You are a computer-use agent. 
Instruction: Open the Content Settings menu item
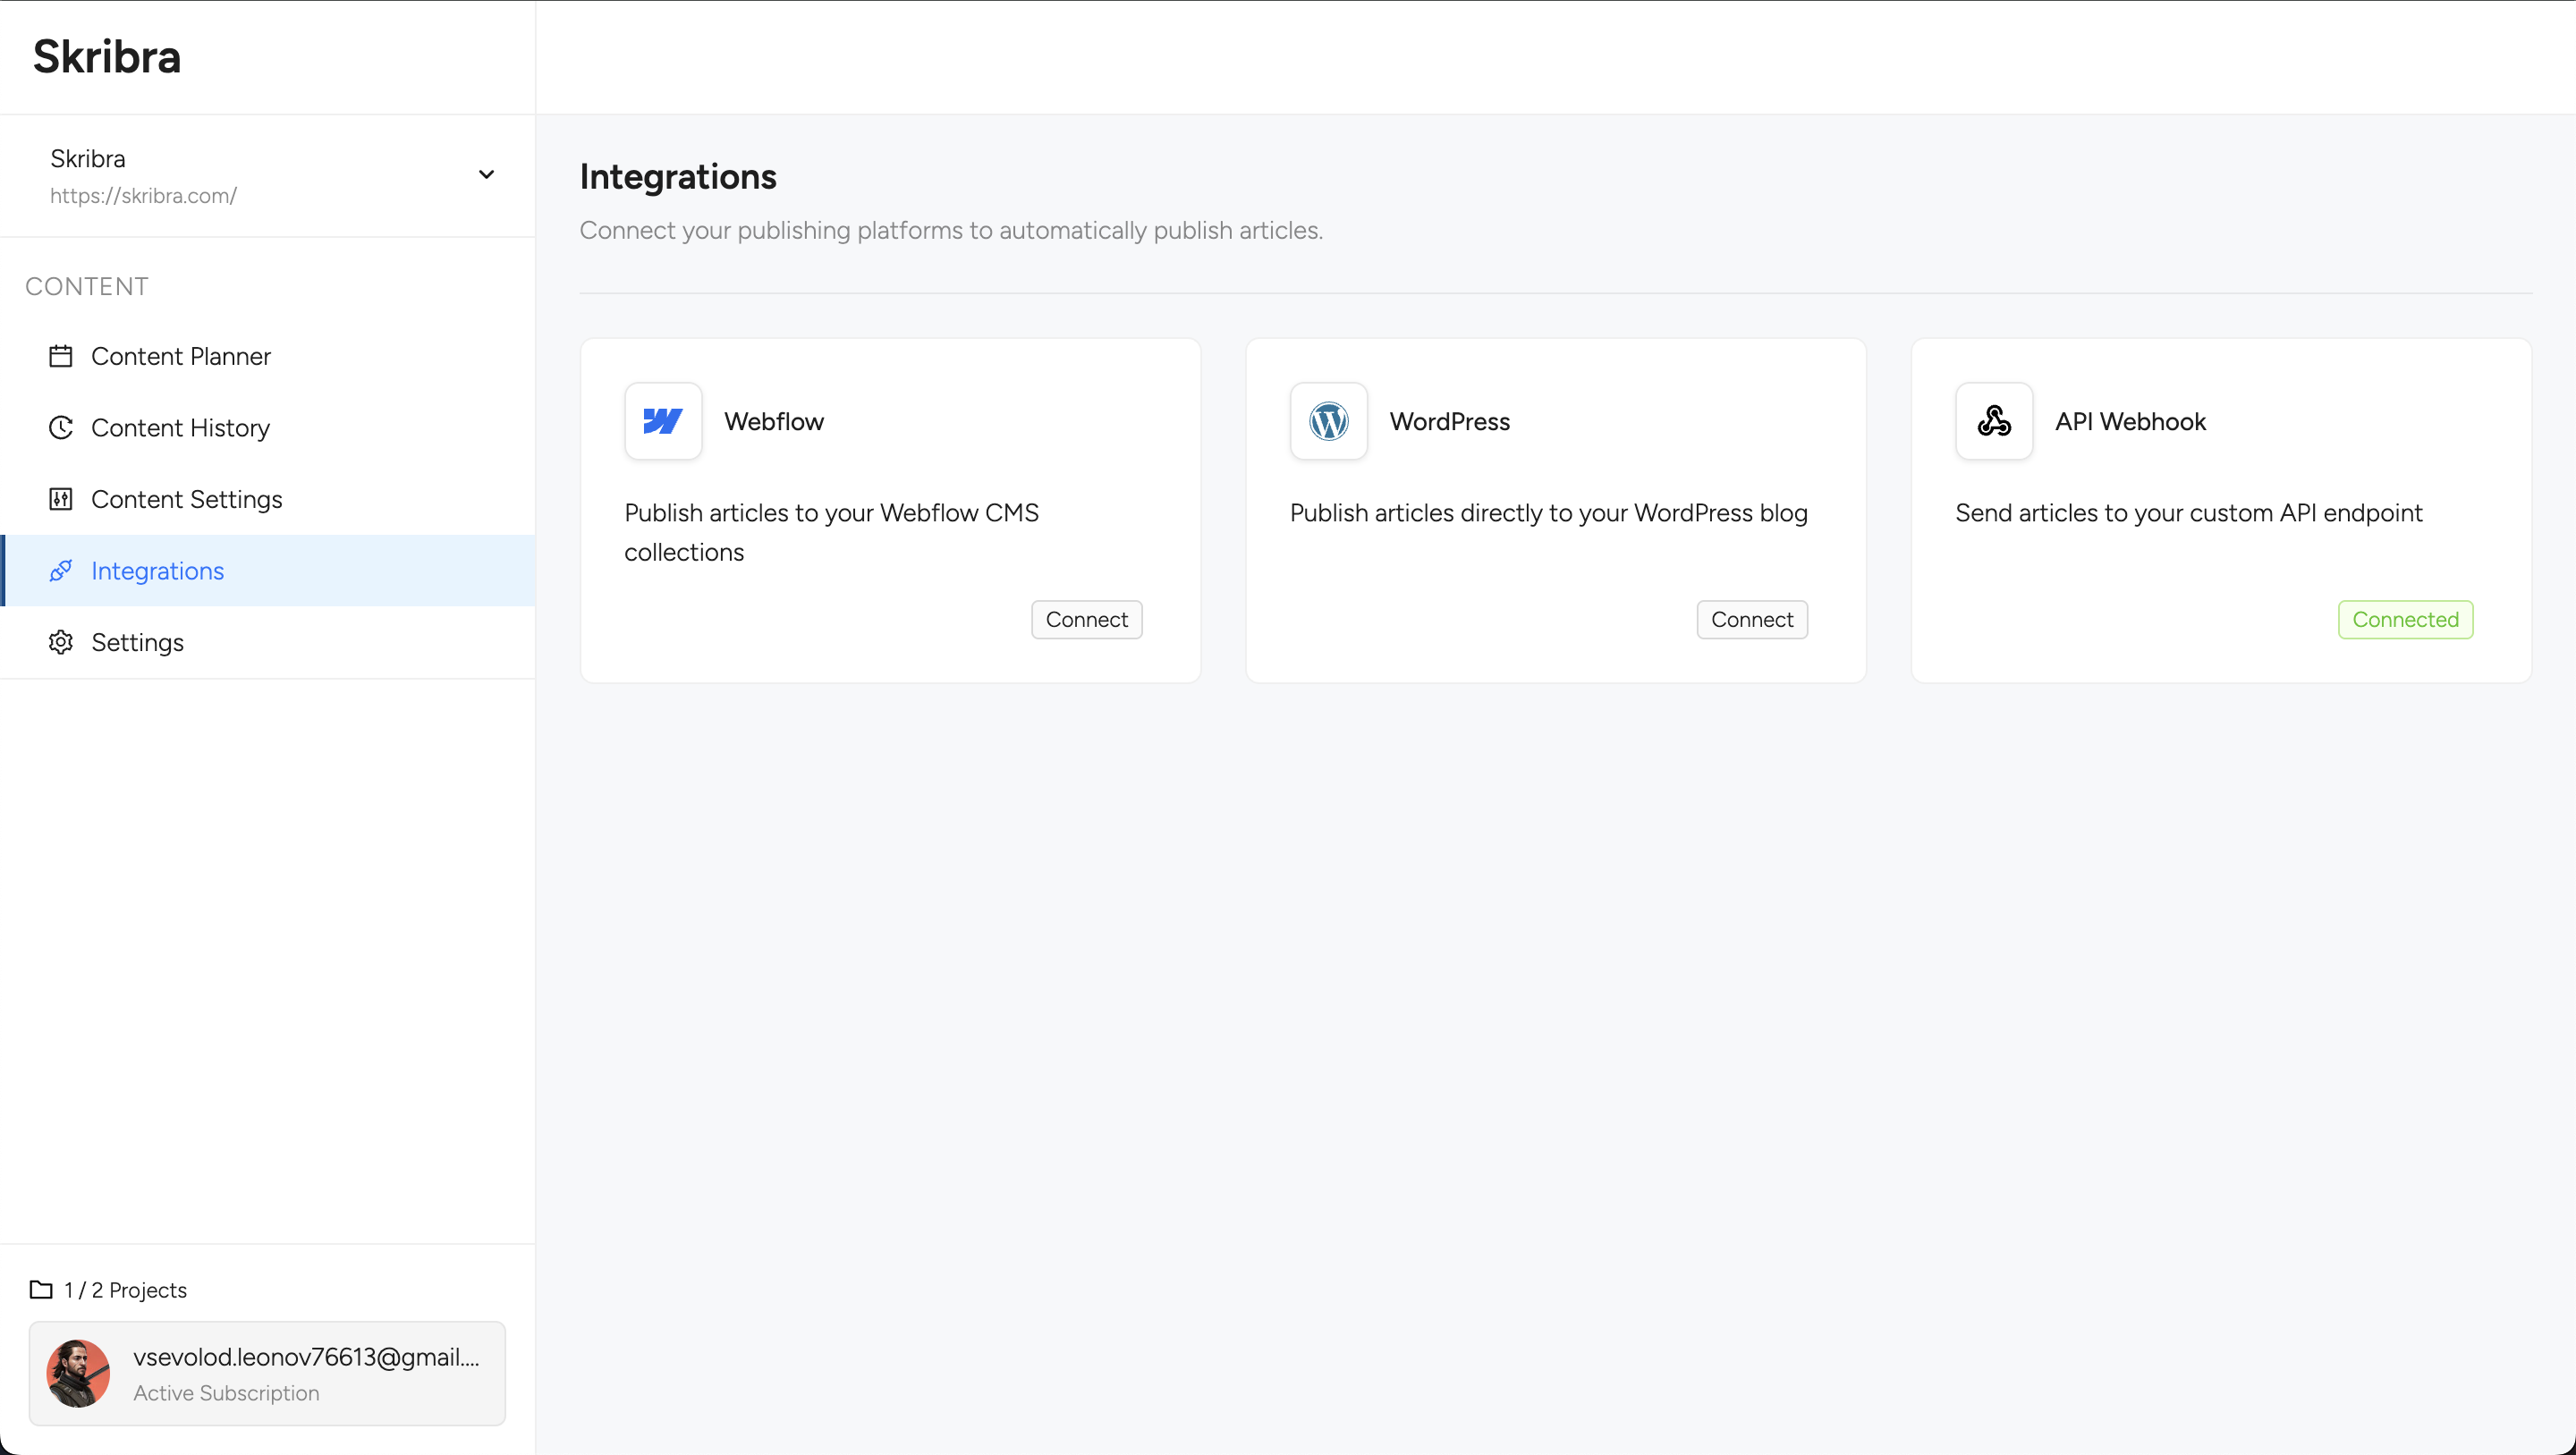coord(187,499)
